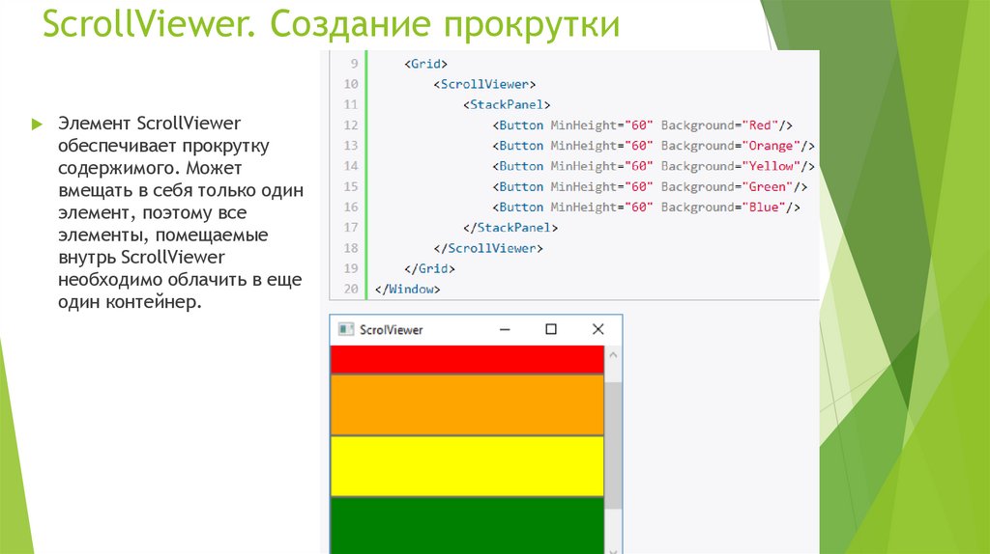Screen dimensions: 990x554
Task: Click the opening <Grid> tag on line 9
Action: point(425,64)
